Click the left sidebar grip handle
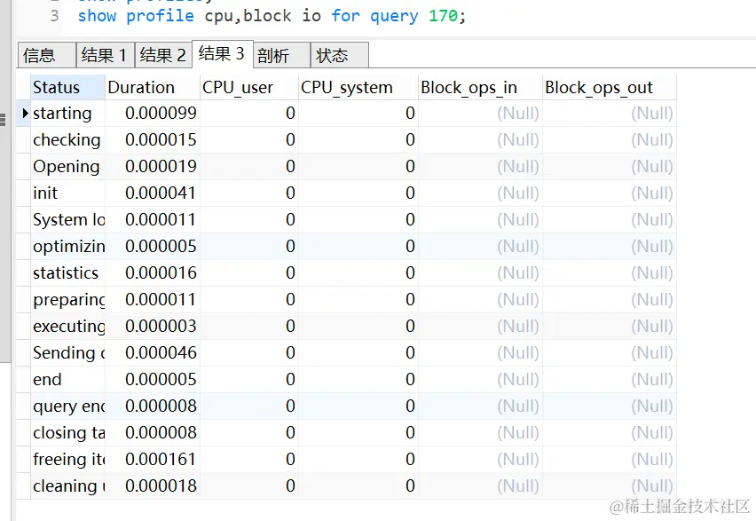 pyautogui.click(x=3, y=119)
